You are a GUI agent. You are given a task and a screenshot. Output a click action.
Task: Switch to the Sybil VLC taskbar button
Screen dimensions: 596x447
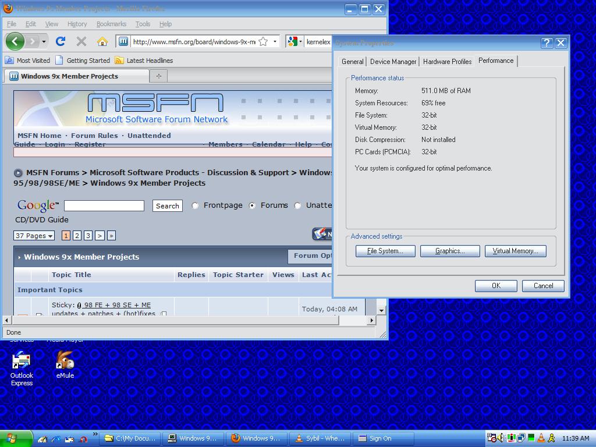[x=321, y=439]
